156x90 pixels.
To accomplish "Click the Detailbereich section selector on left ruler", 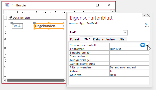I will pos(5,18).
